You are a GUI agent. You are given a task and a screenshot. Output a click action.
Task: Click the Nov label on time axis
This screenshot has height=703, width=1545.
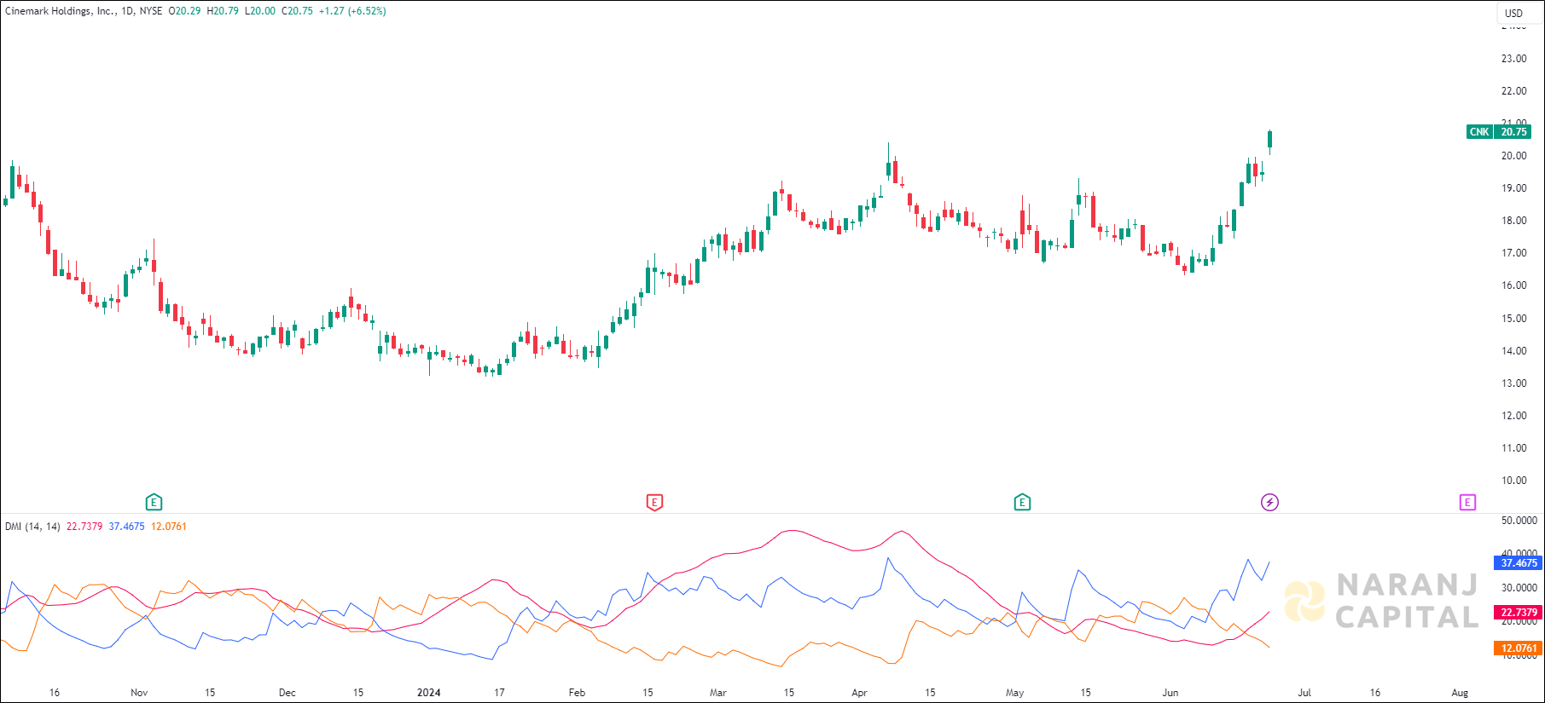click(139, 693)
